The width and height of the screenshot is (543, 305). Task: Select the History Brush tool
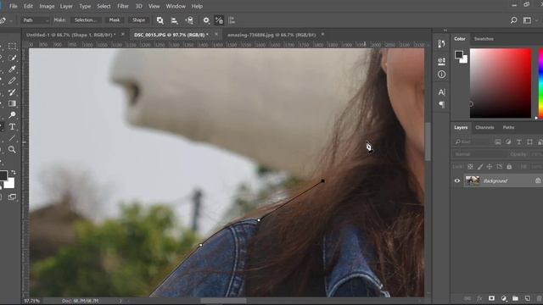tap(12, 92)
